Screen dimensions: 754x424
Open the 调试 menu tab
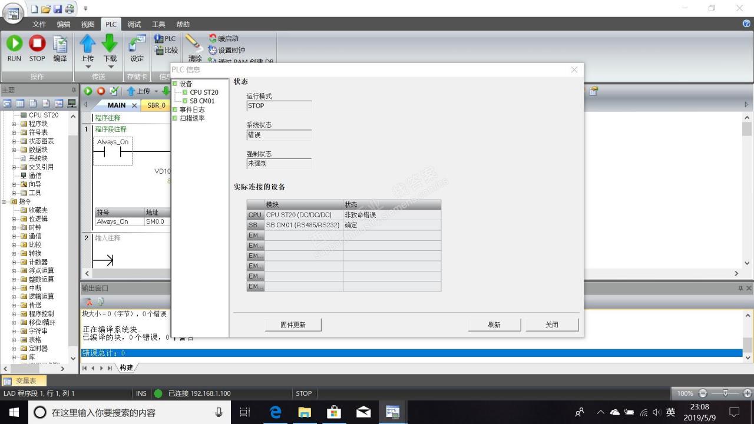[x=134, y=24]
